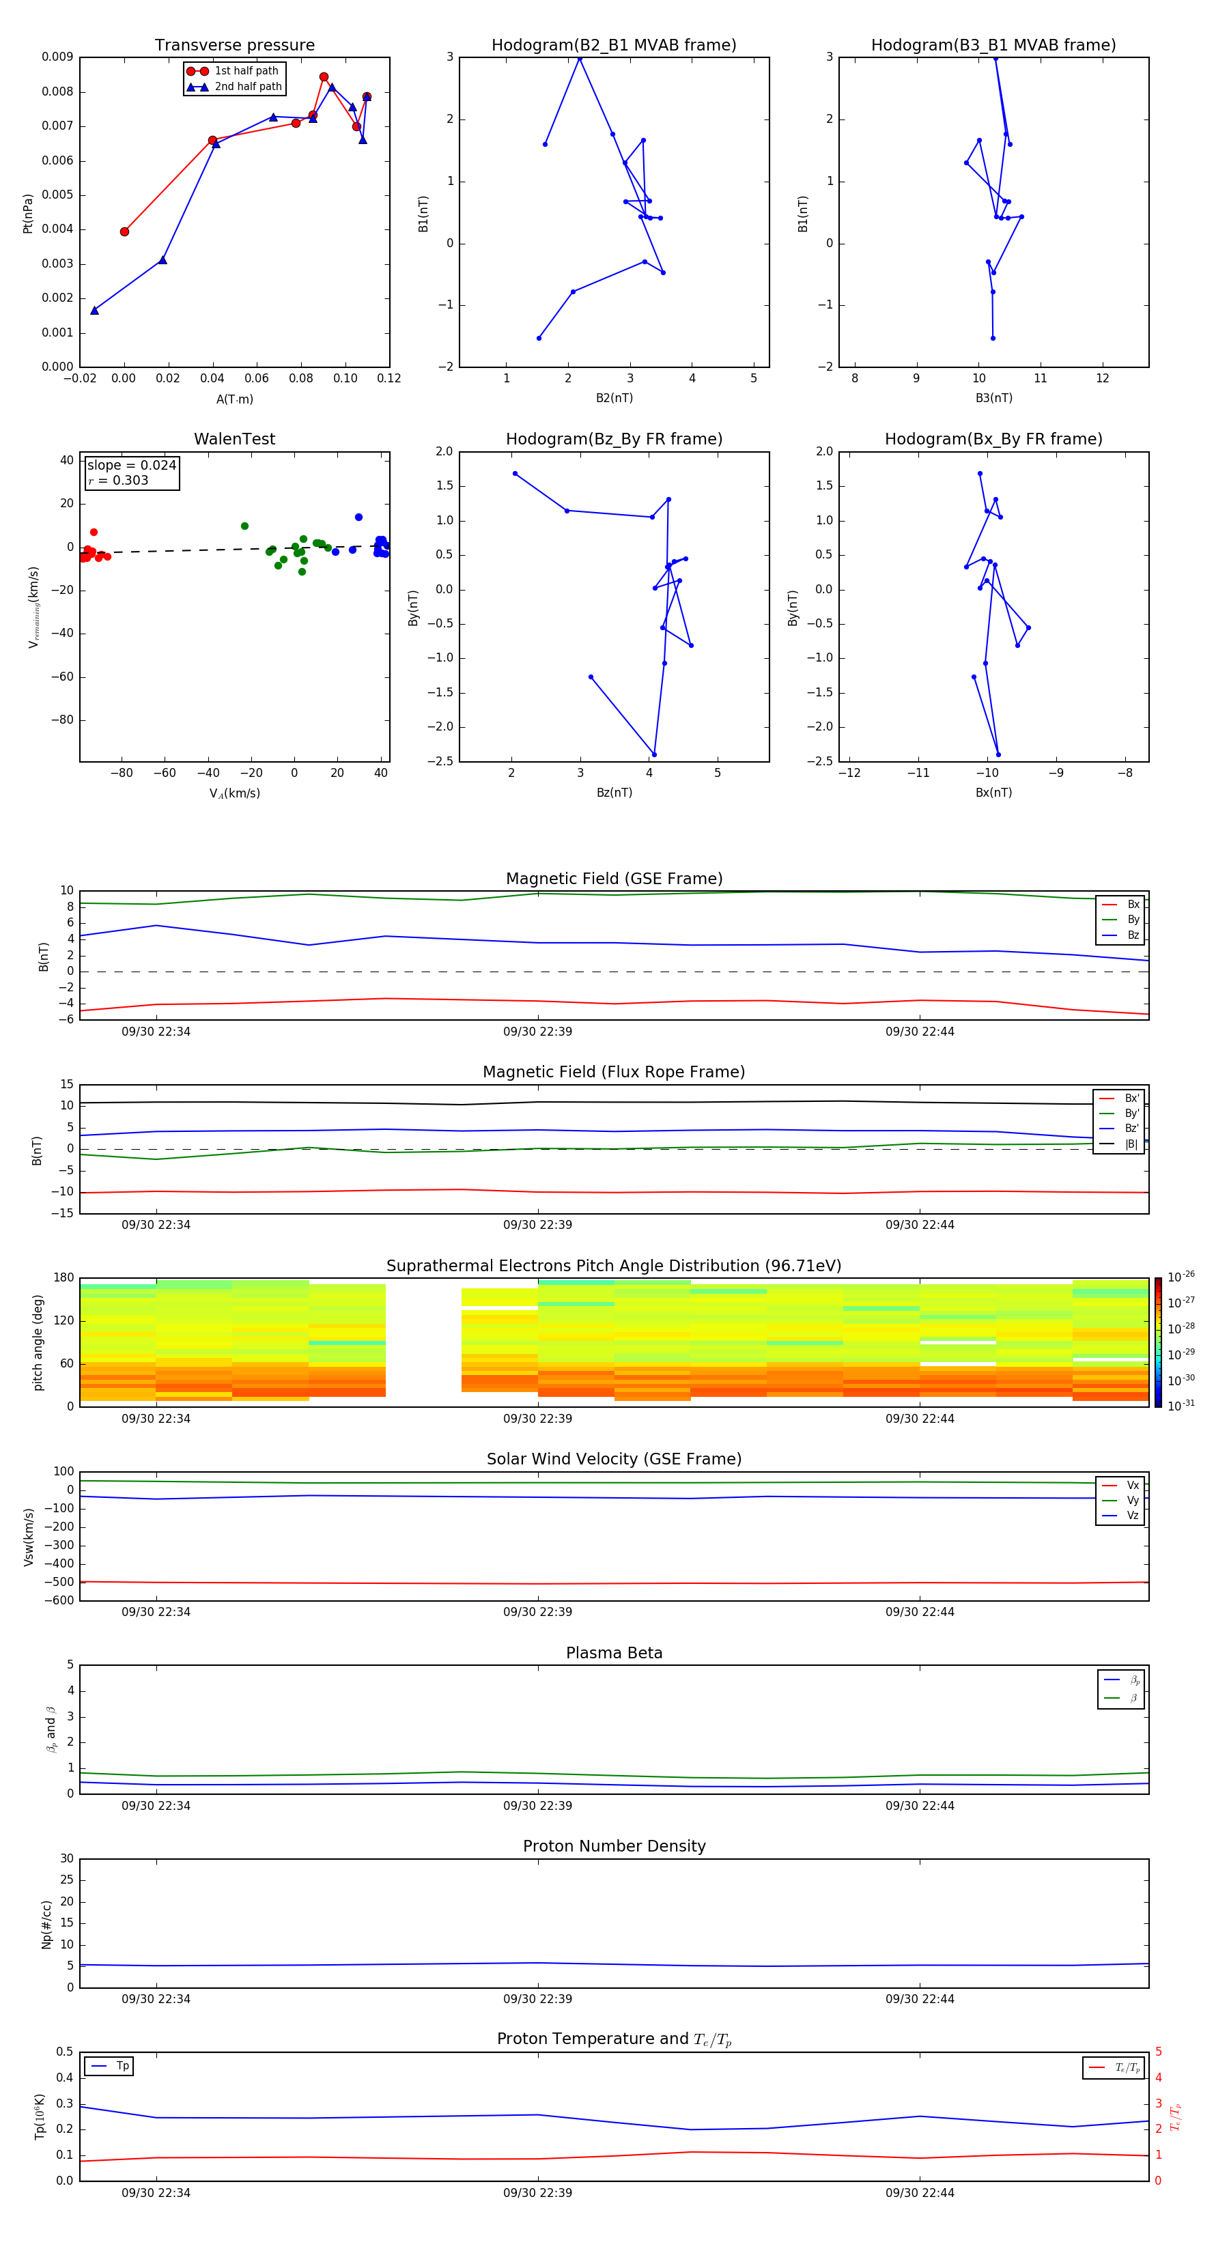Image resolution: width=1229 pixels, height=2253 pixels.
Task: Click the 'A(T·m)' x-axis label
Action: click(x=234, y=399)
